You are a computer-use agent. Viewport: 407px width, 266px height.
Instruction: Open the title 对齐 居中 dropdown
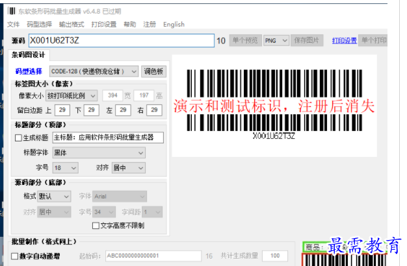click(x=129, y=168)
